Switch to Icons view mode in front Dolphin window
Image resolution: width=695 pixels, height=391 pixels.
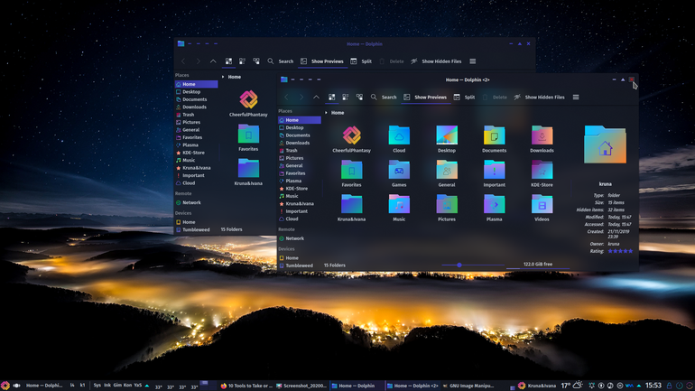click(331, 98)
